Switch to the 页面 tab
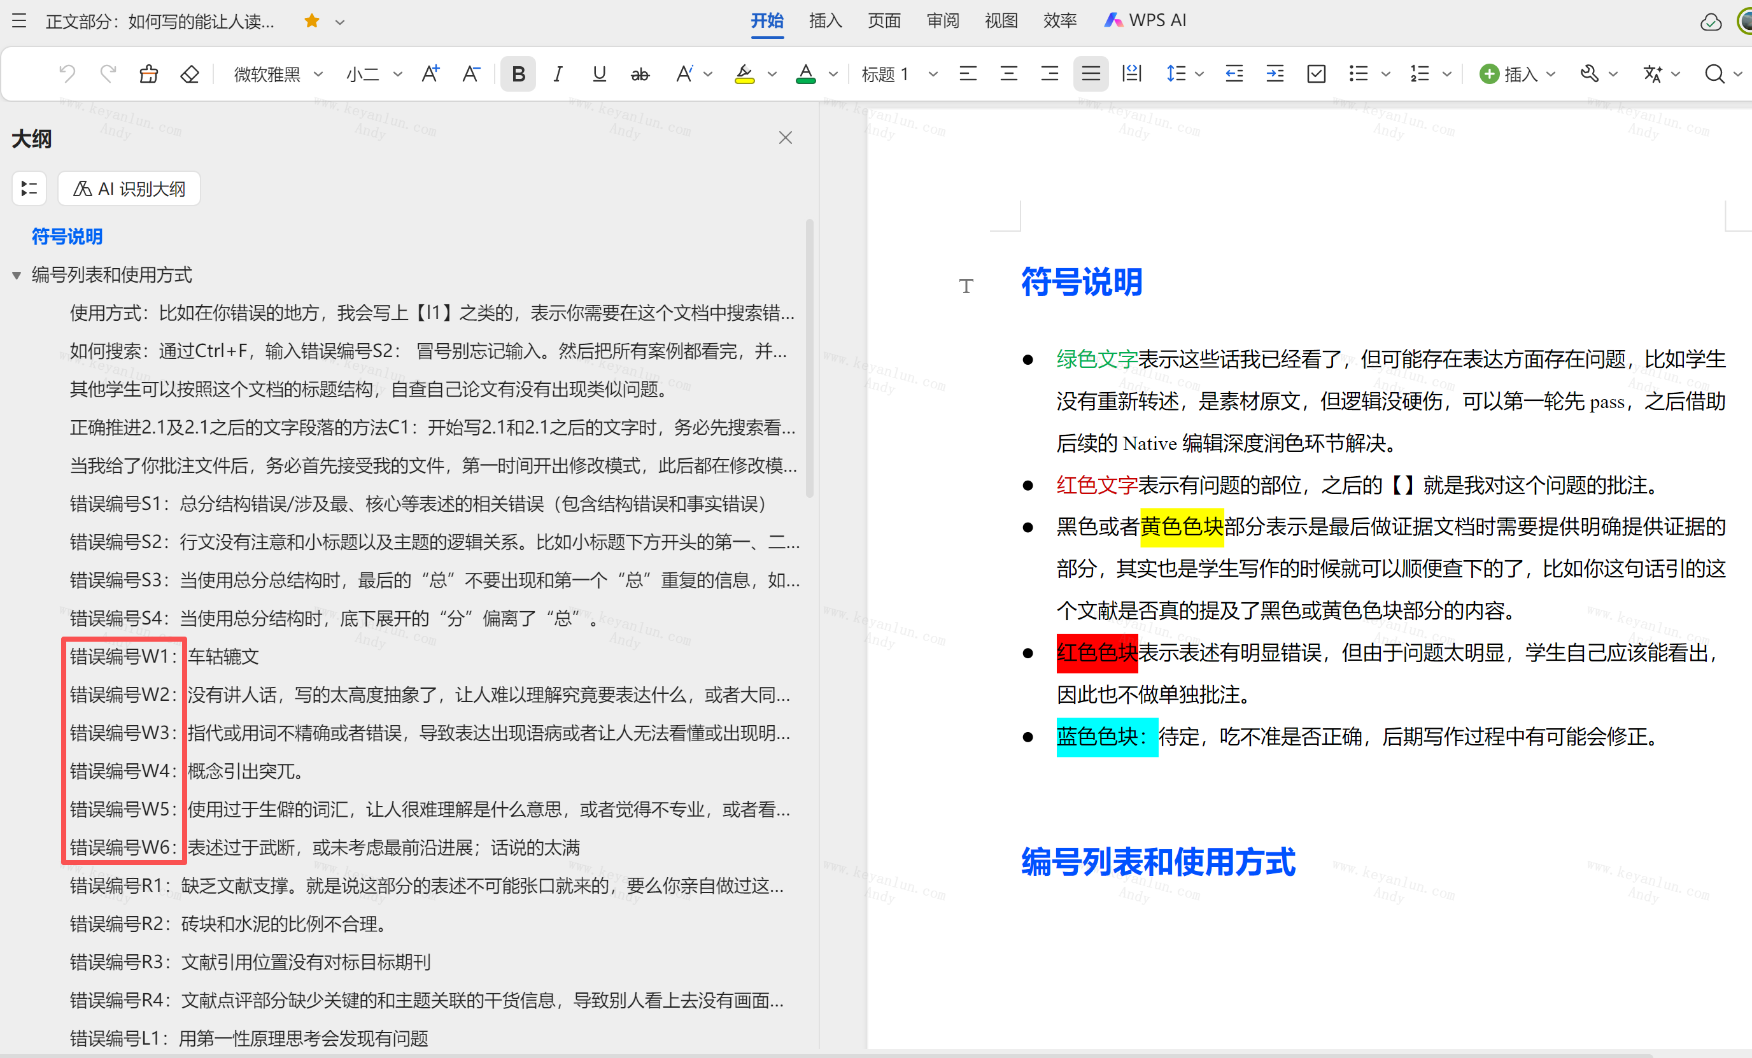 point(884,20)
